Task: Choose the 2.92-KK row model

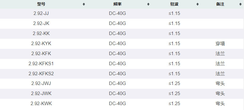Action: click(41, 34)
